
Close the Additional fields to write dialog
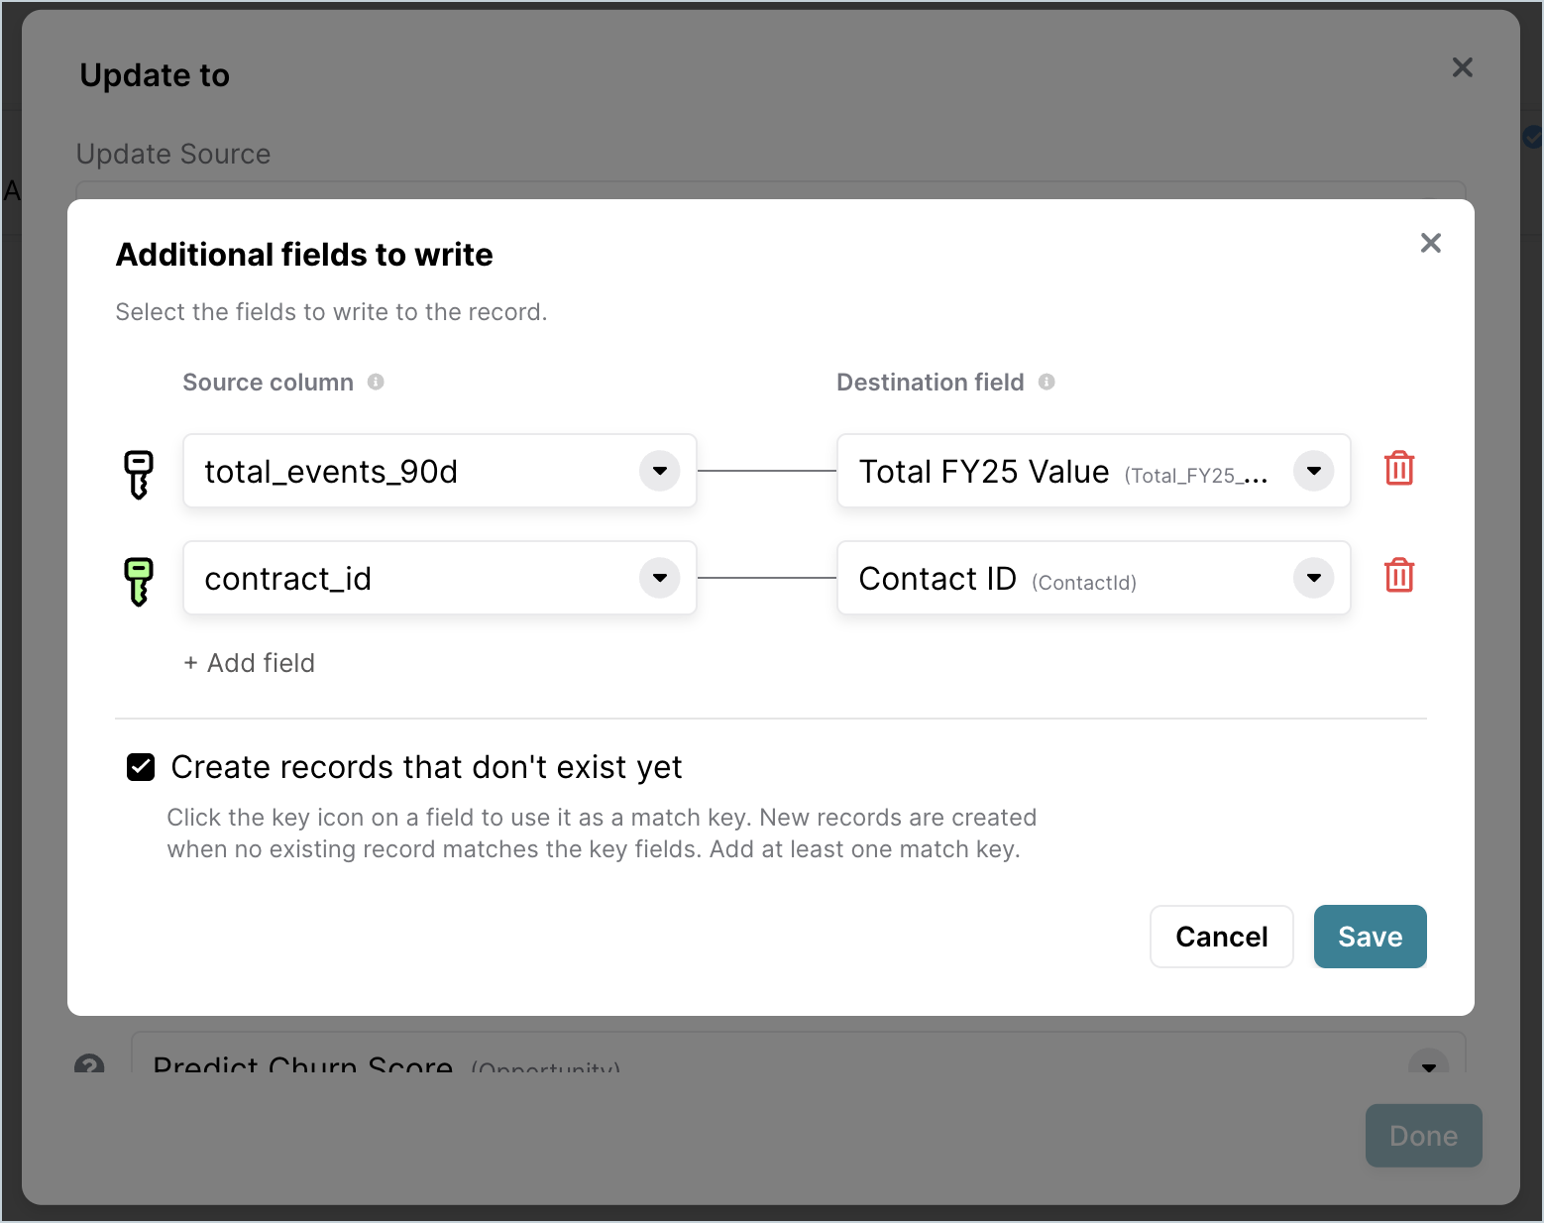(x=1430, y=243)
